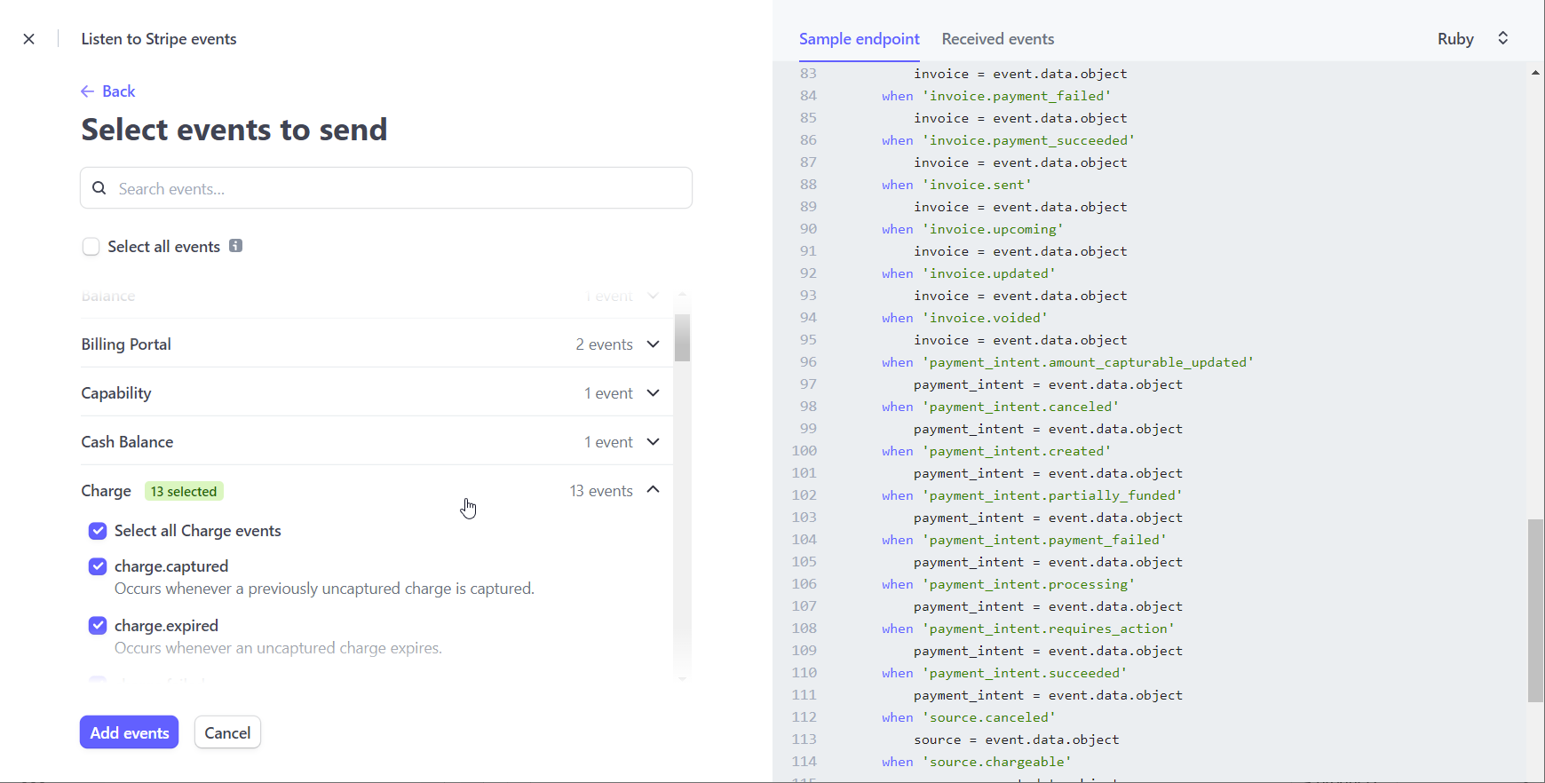Click the charge.captured description text

tap(324, 589)
